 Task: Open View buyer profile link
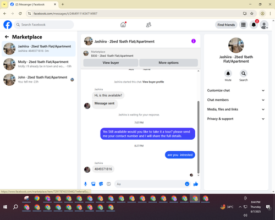click(x=153, y=82)
